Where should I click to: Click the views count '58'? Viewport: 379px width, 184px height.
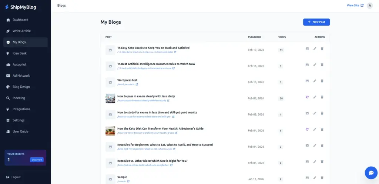pos(281,98)
